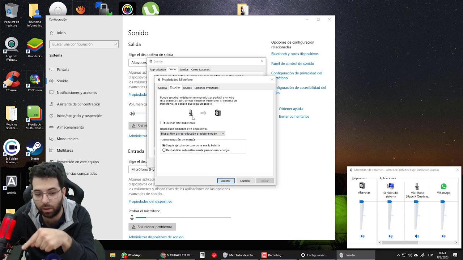The width and height of the screenshot is (463, 260).
Task: Open Administrar dispositivos de sonido link at the bottom
Action: pos(156,237)
